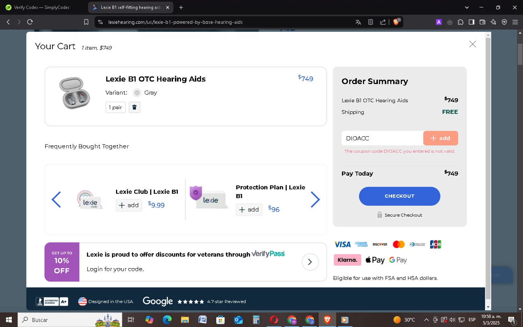Viewport: 523px width, 327px height.
Task: Open the browser main menu
Action: (x=515, y=22)
